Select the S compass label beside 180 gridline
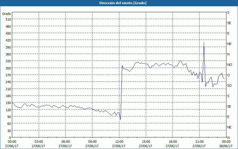The image size is (238, 149). [x=228, y=96]
